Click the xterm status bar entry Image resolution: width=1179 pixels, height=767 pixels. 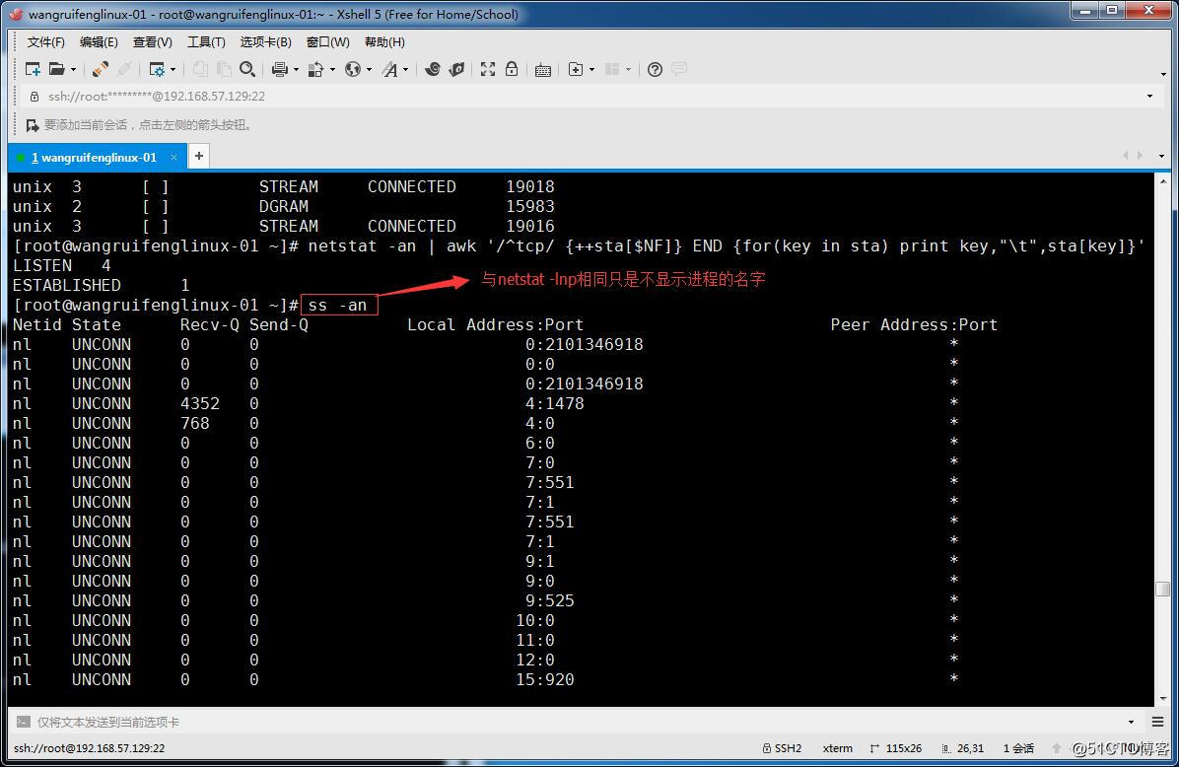(838, 748)
